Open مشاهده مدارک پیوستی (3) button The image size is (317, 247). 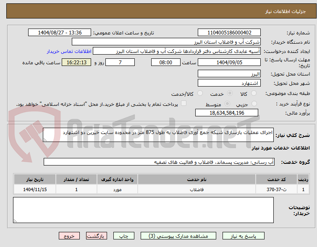178,236
